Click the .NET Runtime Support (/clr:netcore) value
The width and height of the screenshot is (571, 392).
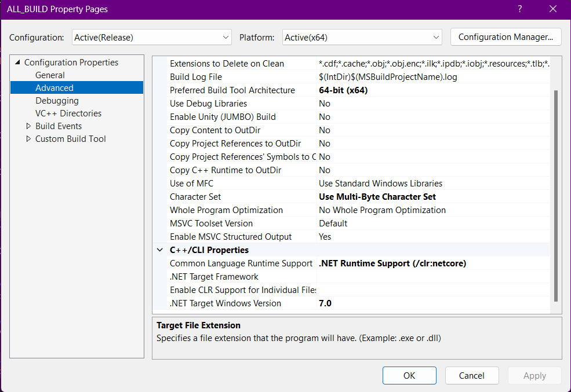click(x=392, y=263)
